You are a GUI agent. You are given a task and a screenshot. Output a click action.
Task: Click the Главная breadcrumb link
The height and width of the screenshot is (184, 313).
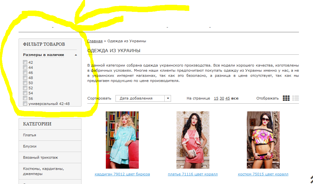(95, 41)
